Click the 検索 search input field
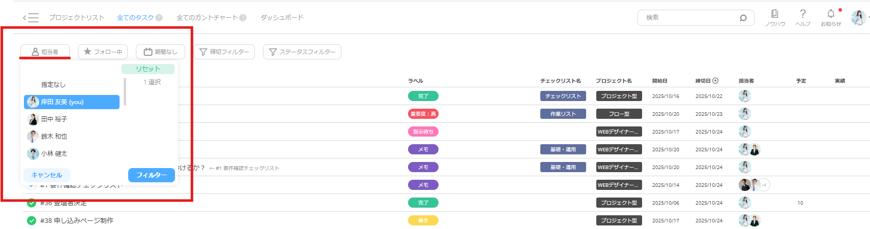Screen dimensions: 870x229 click(687, 18)
